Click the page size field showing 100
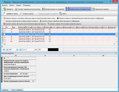 coord(12,50)
